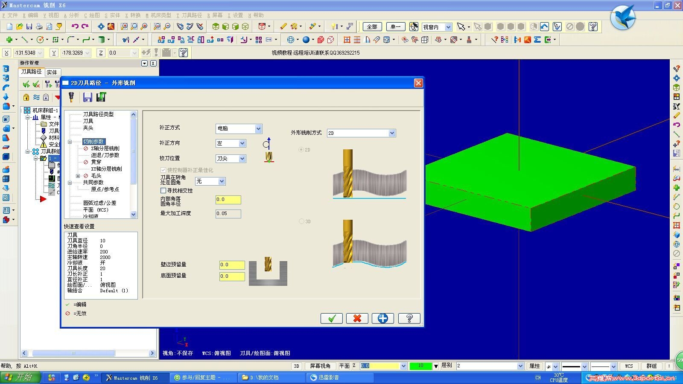The height and width of the screenshot is (384, 683).
Task: Click the globe wireframe display icon
Action: pos(291,40)
